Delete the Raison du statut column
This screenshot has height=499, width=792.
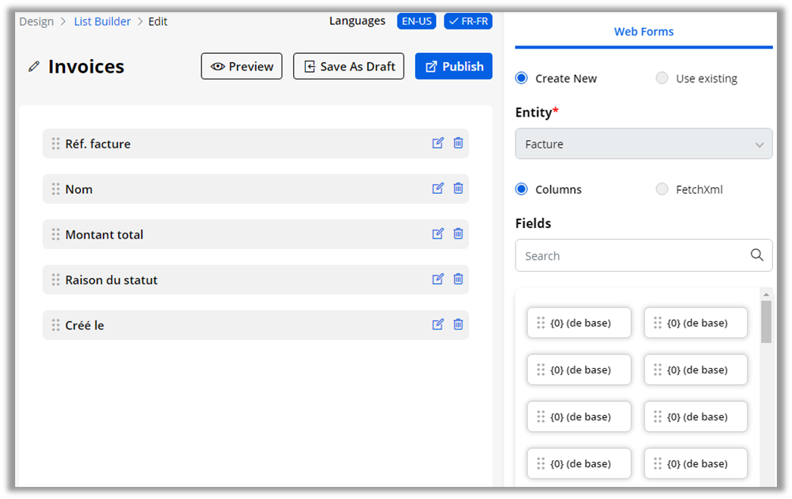458,279
